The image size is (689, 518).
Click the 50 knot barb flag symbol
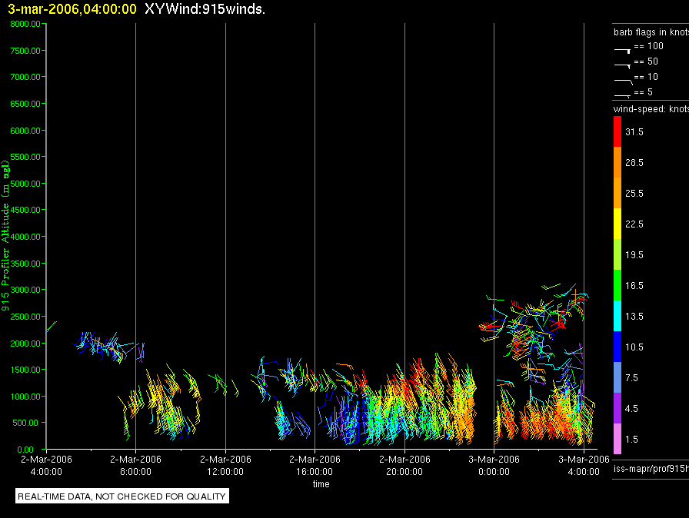(x=623, y=66)
